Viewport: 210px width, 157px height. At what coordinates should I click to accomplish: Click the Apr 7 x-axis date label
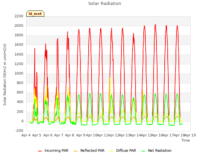pyautogui.click(x=59, y=135)
